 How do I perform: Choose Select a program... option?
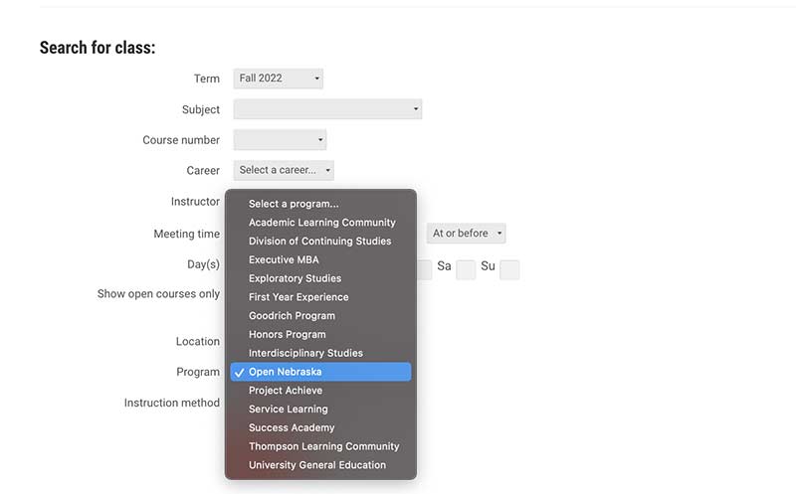tap(320, 204)
